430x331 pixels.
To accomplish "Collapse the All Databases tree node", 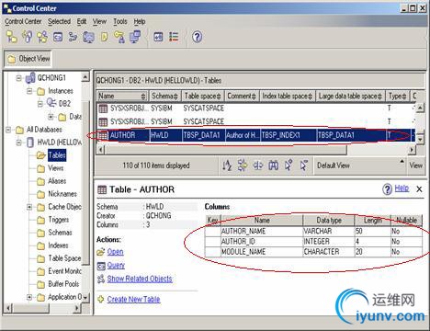I will coord(8,130).
